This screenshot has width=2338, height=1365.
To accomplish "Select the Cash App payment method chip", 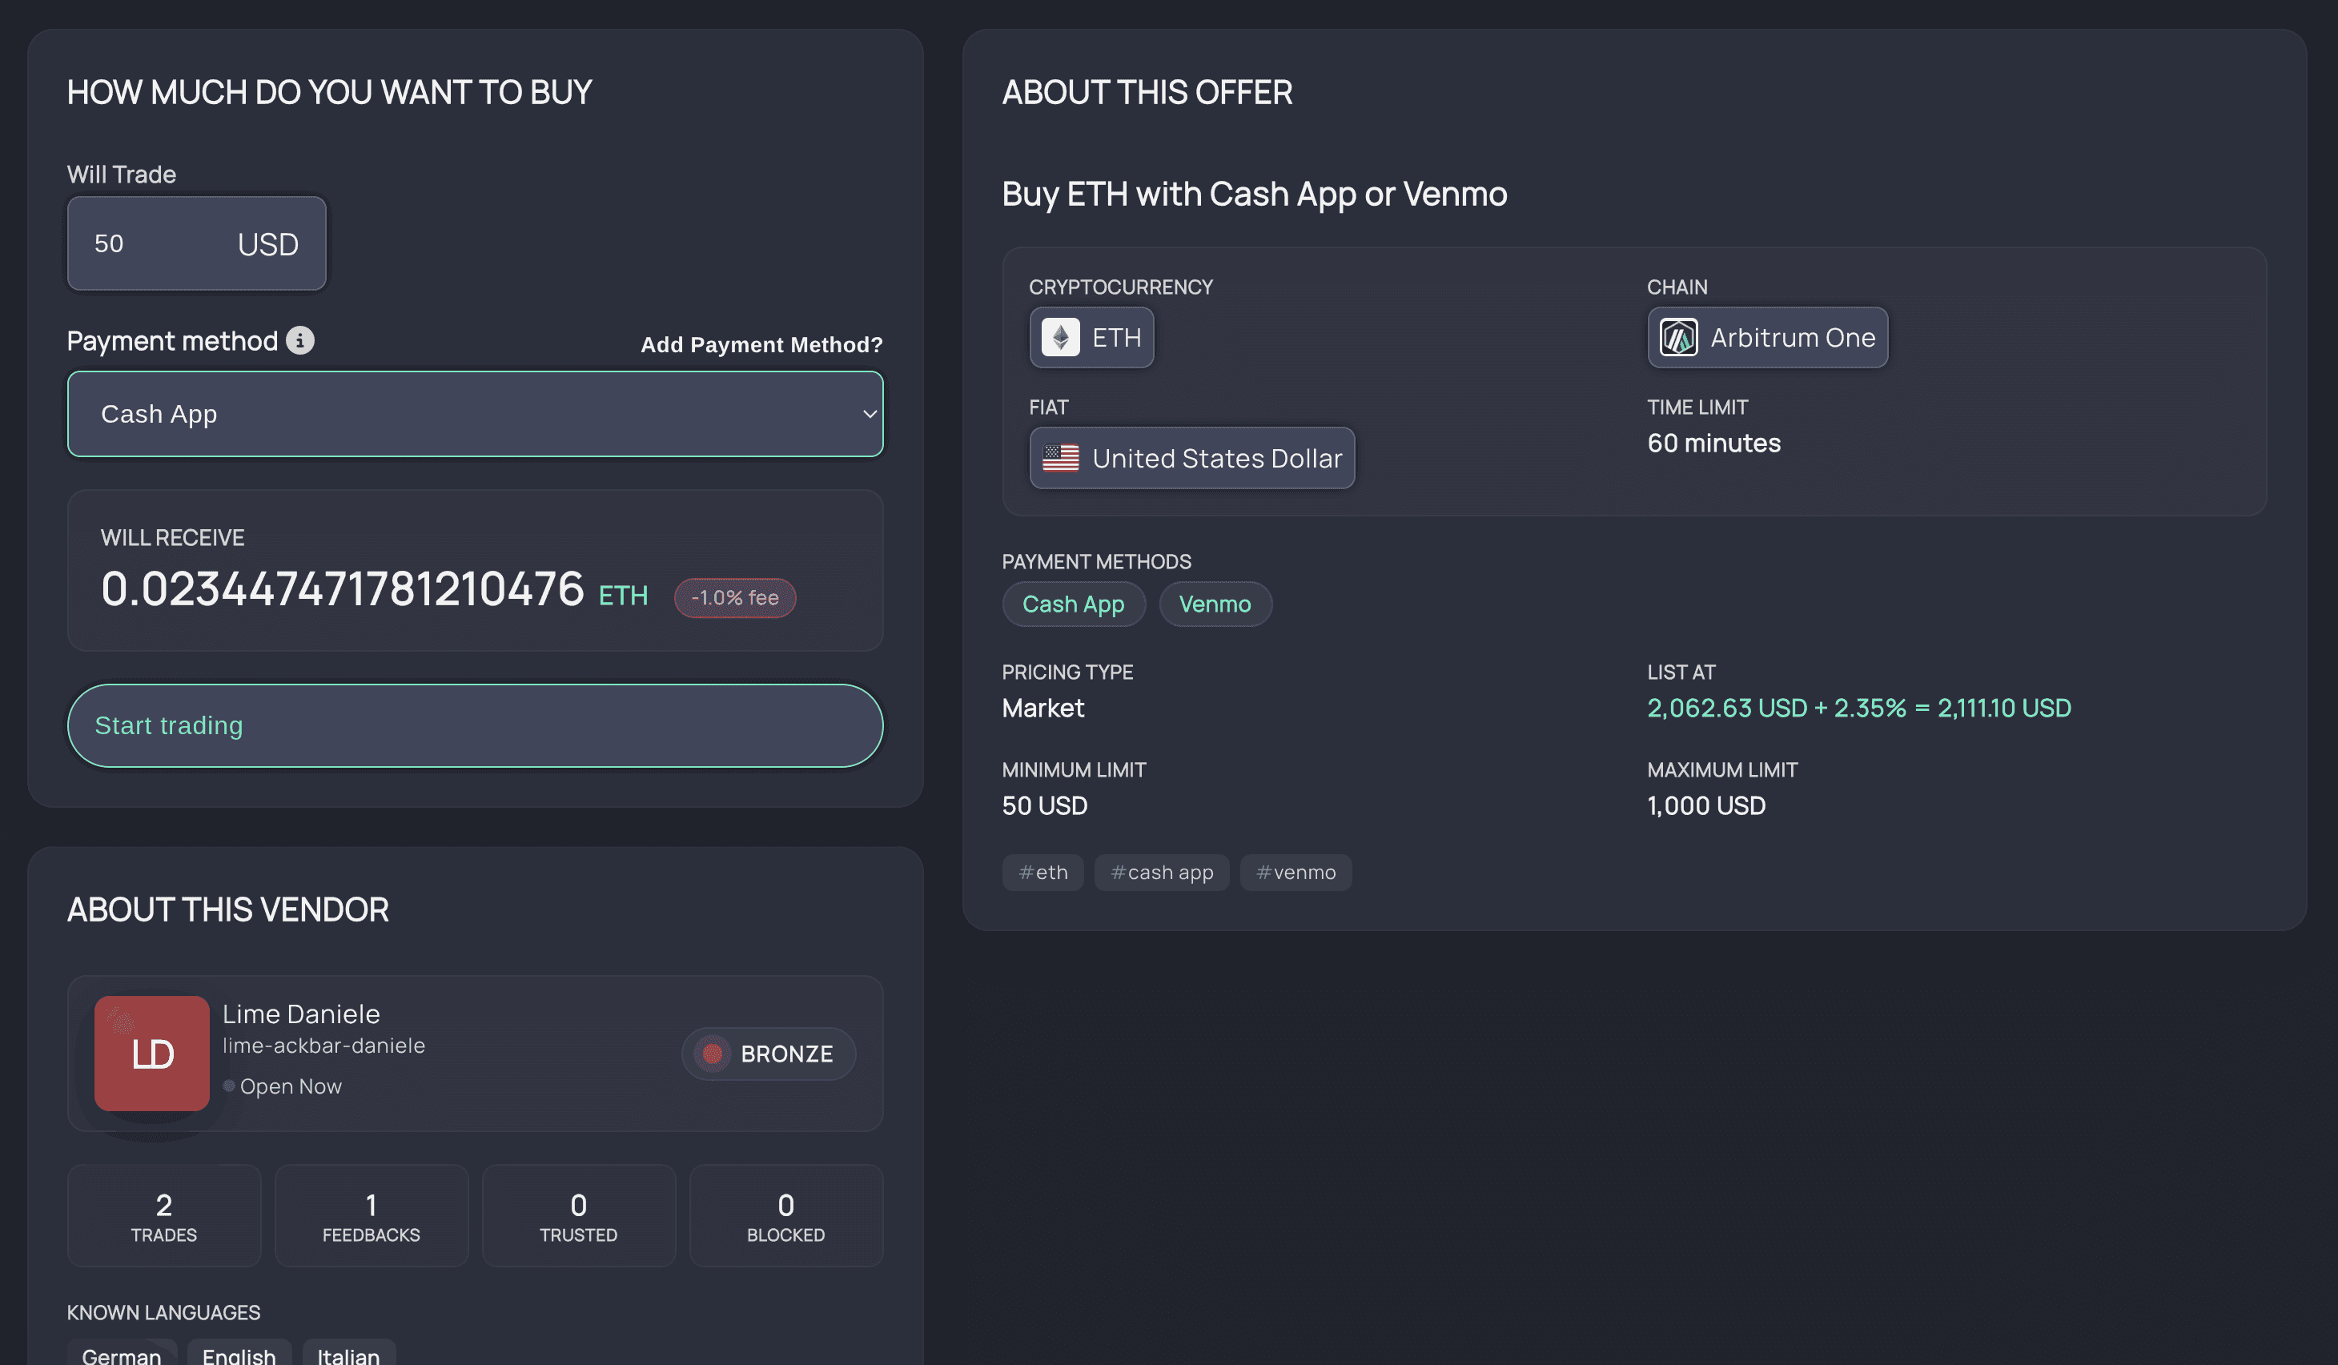I will 1074,604.
